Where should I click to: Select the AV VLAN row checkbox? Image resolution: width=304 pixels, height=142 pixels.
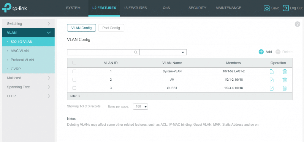75,80
